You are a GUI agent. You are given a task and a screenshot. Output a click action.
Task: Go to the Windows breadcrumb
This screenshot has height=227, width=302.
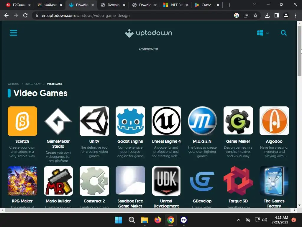point(13,84)
